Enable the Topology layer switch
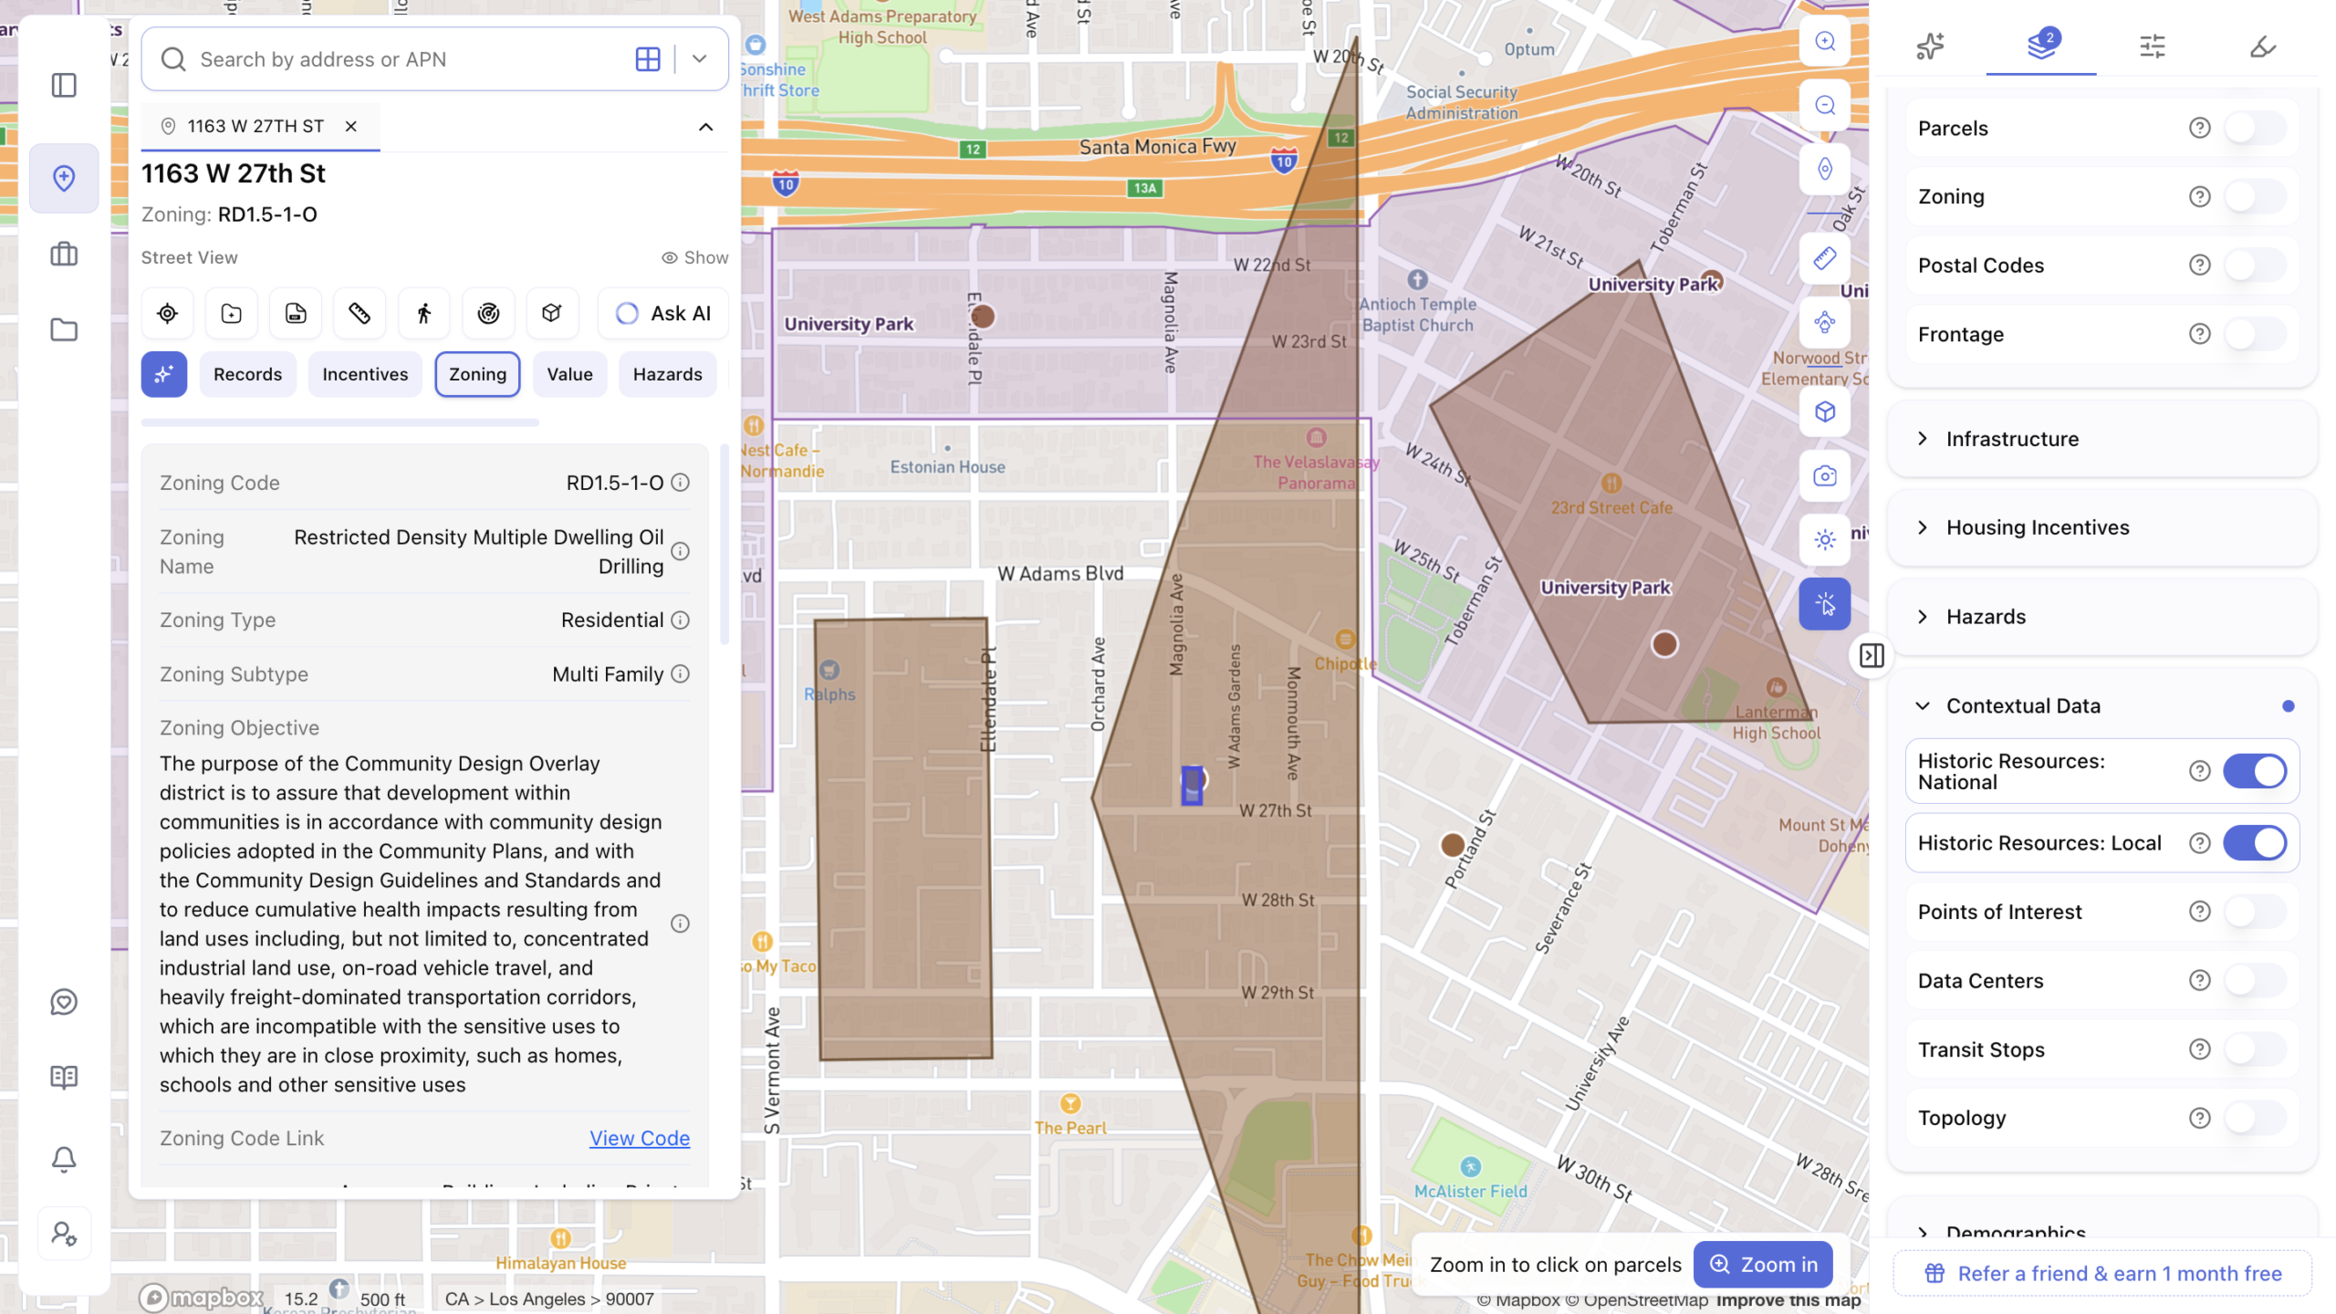Image resolution: width=2336 pixels, height=1314 pixels. click(x=2255, y=1118)
